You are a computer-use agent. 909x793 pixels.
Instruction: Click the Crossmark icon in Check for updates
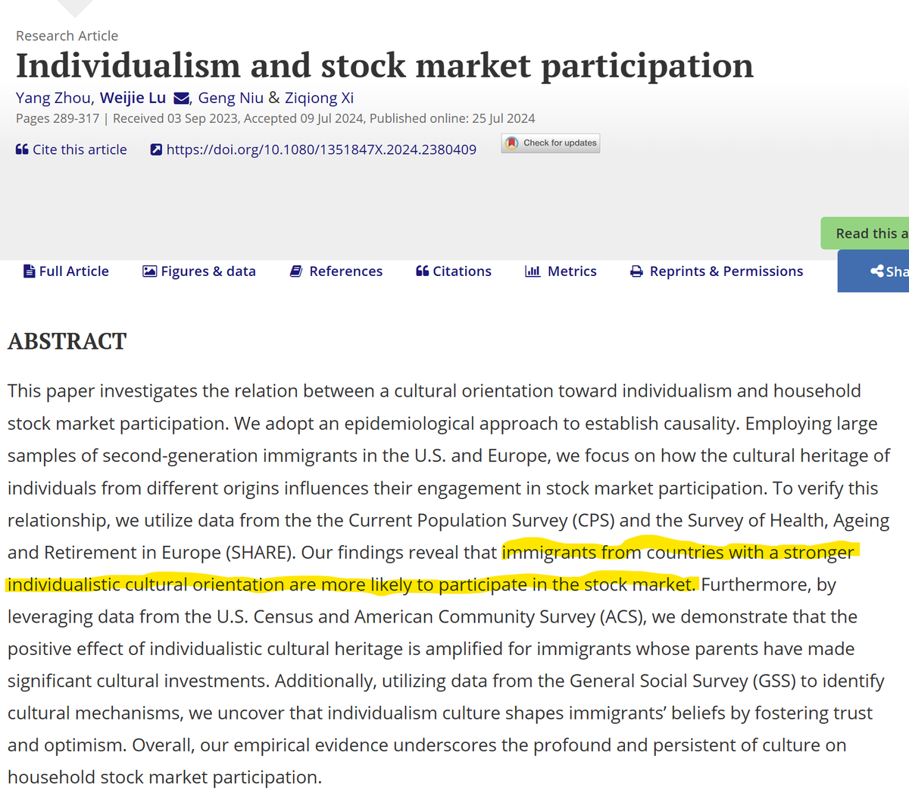click(x=512, y=143)
